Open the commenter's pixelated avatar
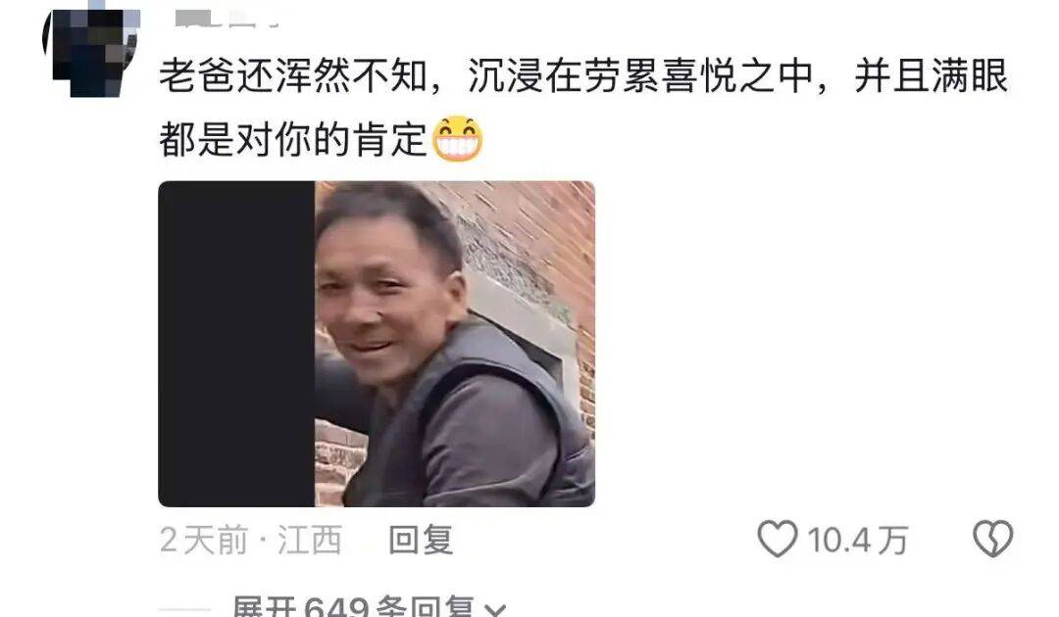 (91, 54)
